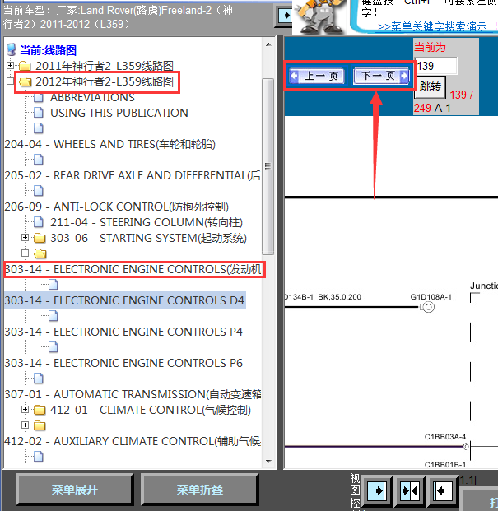Click the 2011年神行者2-L359线路图 folder icon
The width and height of the screenshot is (498, 511).
25,66
